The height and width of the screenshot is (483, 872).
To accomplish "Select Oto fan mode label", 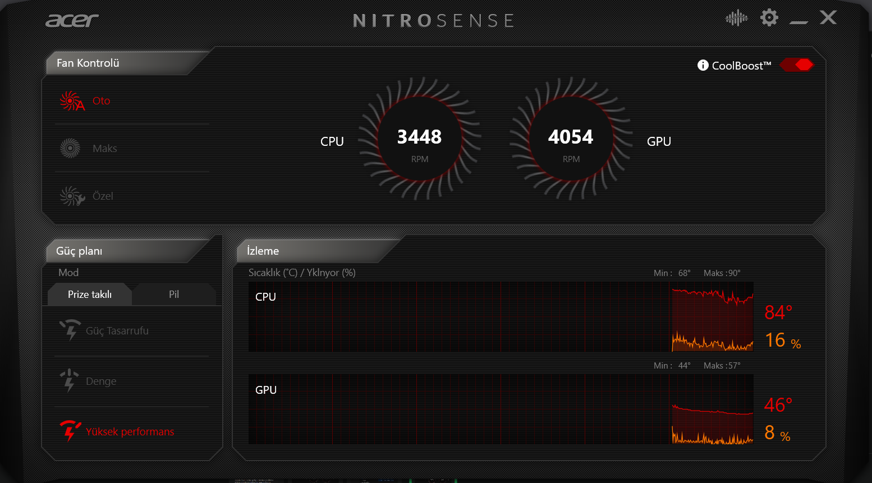I will (102, 101).
